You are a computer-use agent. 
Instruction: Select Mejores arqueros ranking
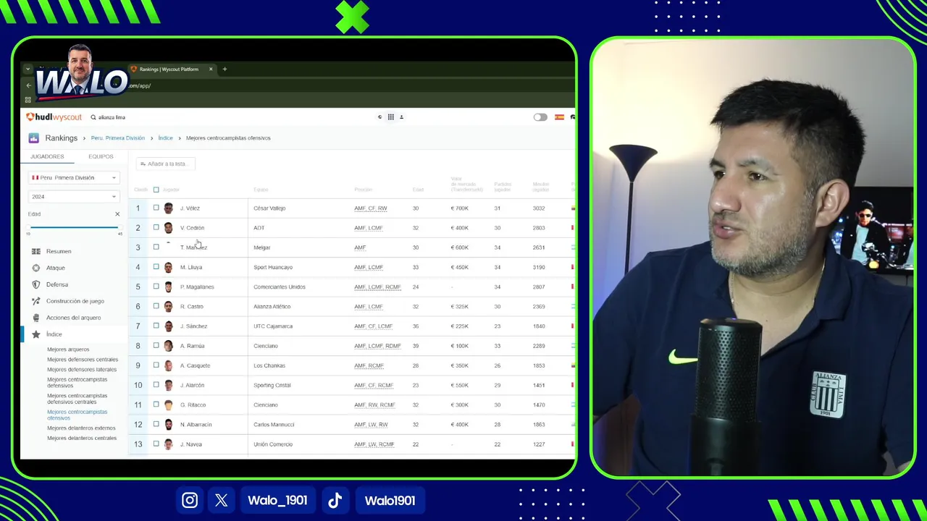(x=68, y=350)
